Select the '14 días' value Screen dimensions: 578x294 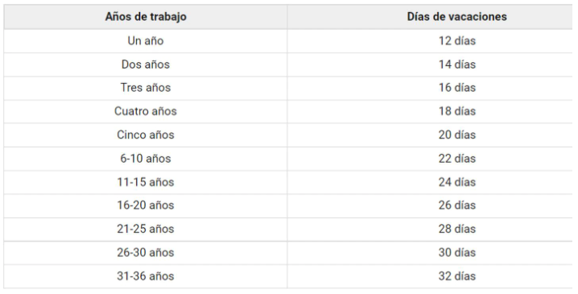coord(456,64)
